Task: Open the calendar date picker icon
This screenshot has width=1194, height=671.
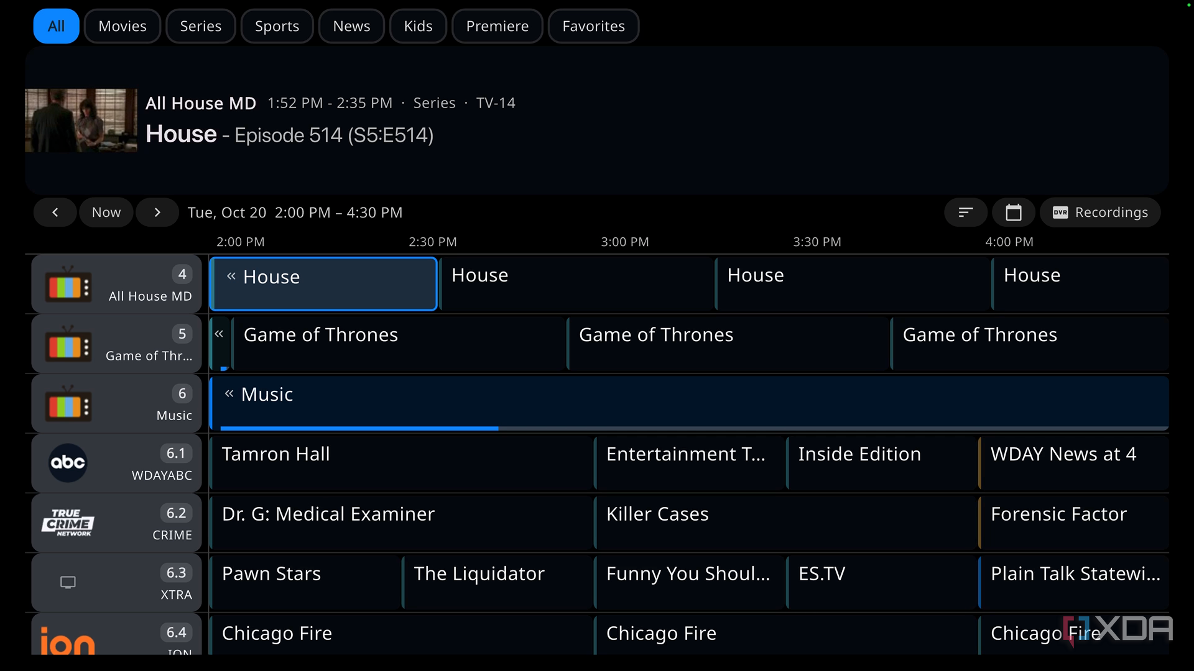Action: (x=1014, y=212)
